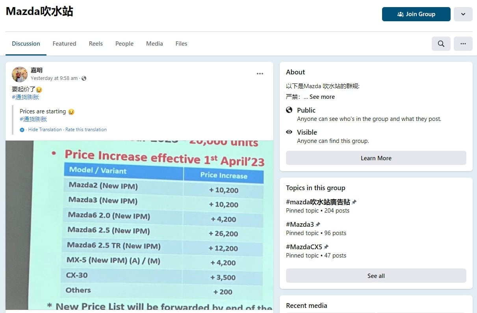
Task: Expand the dropdown beside Join Group
Action: pos(463,14)
